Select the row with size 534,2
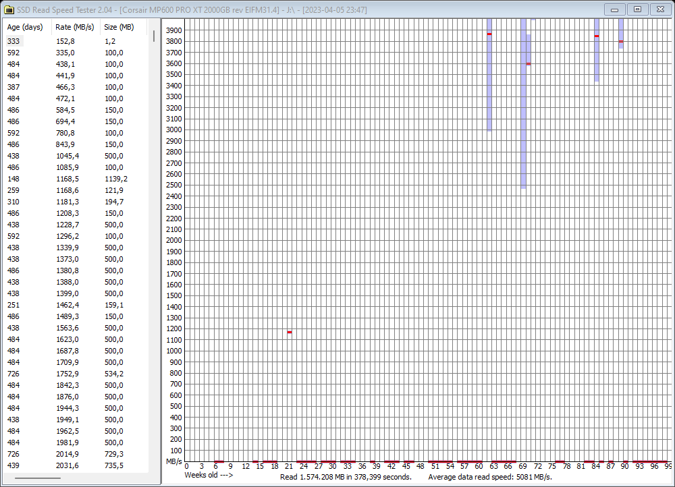Viewport: 675px width, 487px height. [76, 374]
